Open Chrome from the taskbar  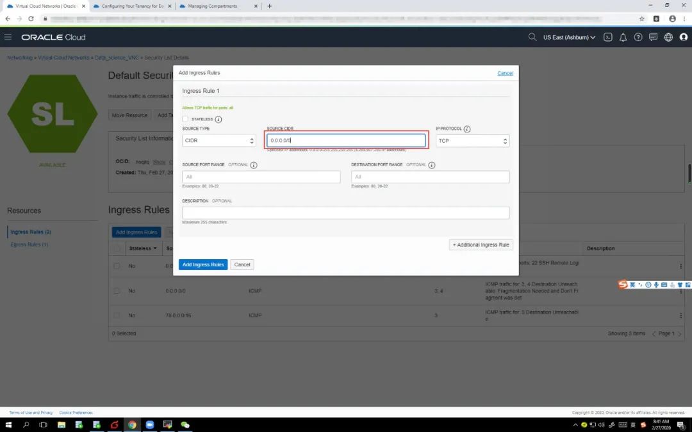click(132, 424)
